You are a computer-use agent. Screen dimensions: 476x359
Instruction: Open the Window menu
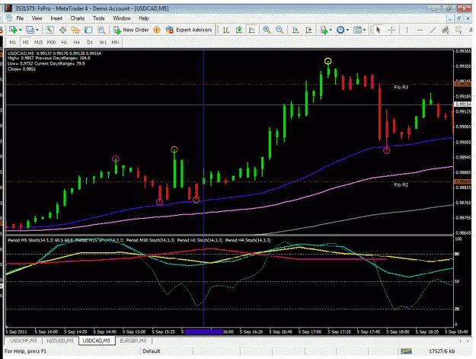click(x=122, y=18)
